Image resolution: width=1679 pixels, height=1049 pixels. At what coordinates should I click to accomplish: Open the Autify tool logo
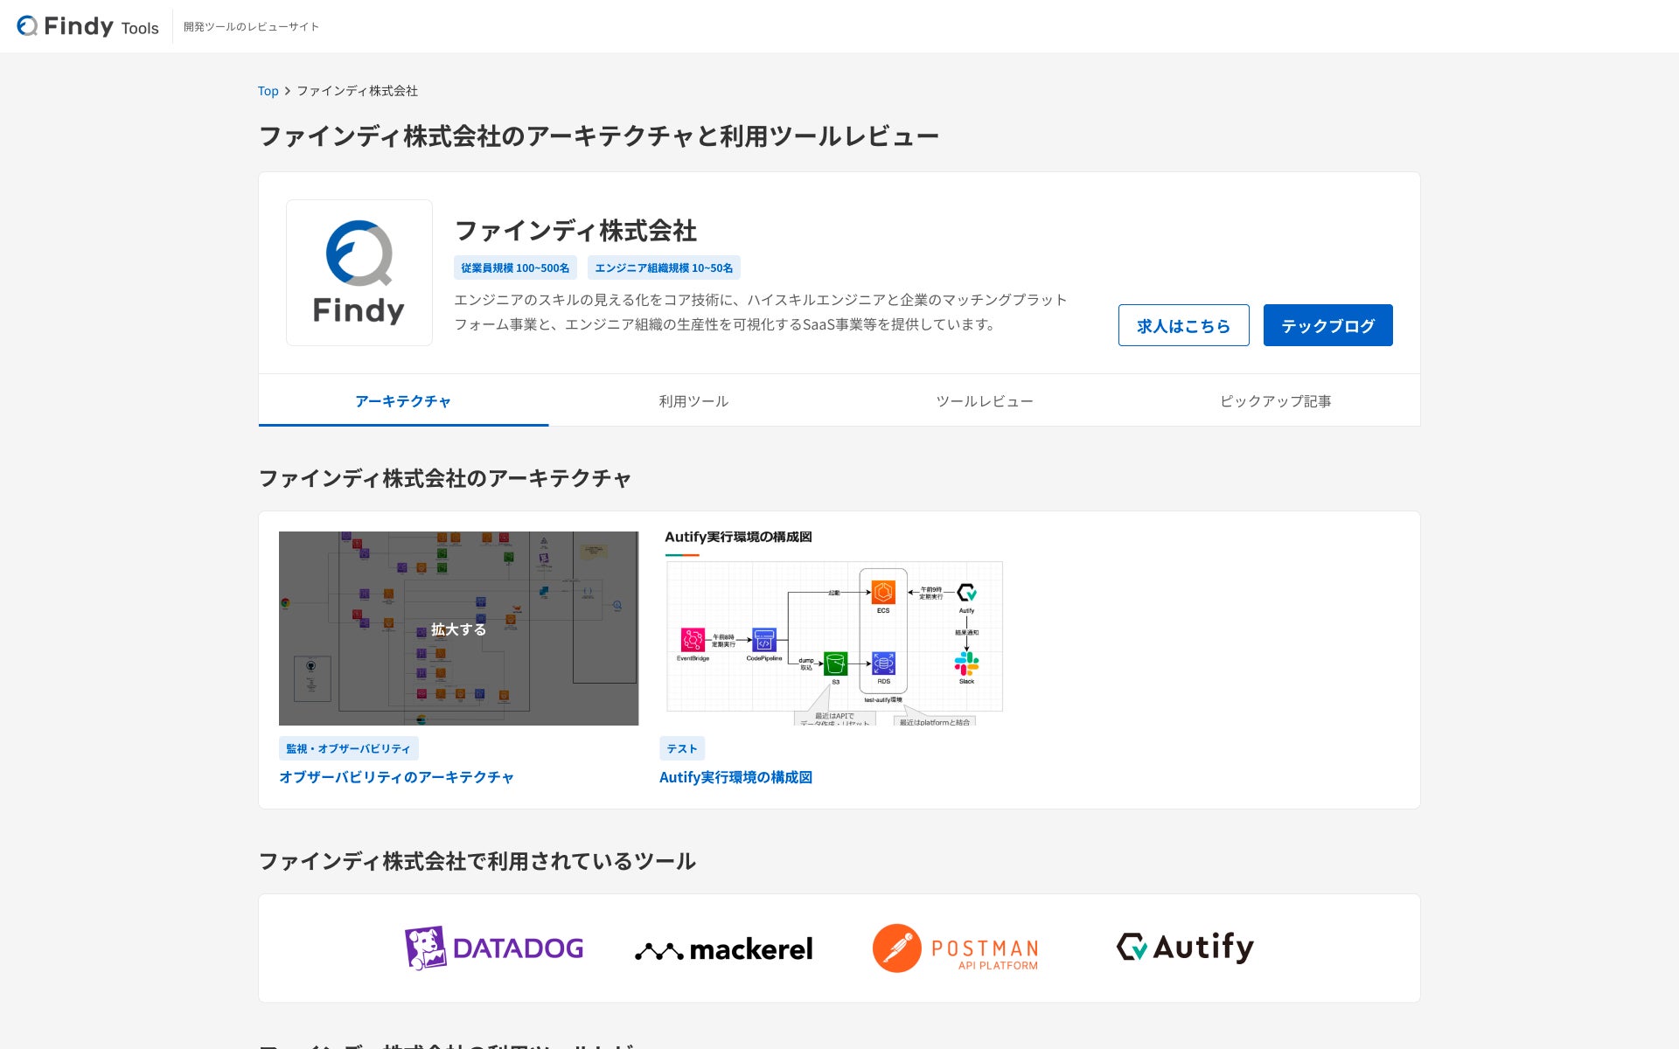[x=1184, y=947]
